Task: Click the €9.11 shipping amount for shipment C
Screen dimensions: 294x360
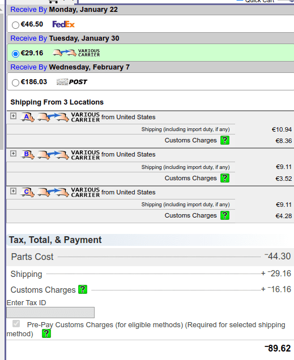Action: tap(284, 205)
